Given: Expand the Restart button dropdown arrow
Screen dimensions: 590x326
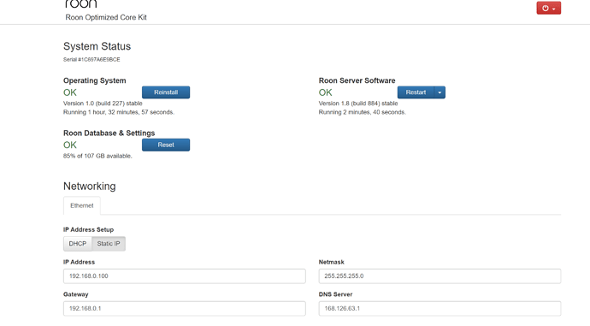Looking at the screenshot, I should click(440, 92).
